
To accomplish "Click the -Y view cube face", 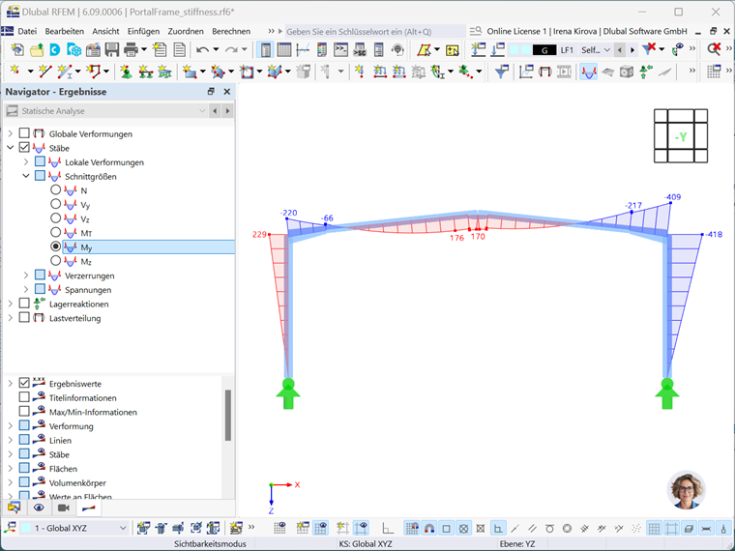I will coord(681,136).
